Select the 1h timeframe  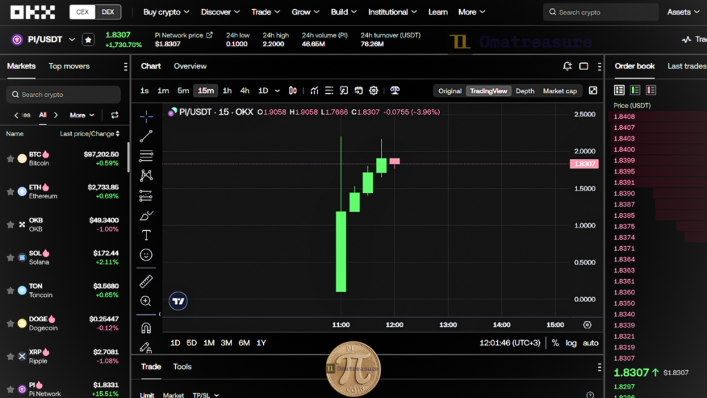pyautogui.click(x=227, y=91)
